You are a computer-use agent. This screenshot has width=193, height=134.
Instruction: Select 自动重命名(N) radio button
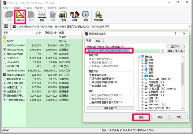90,86
